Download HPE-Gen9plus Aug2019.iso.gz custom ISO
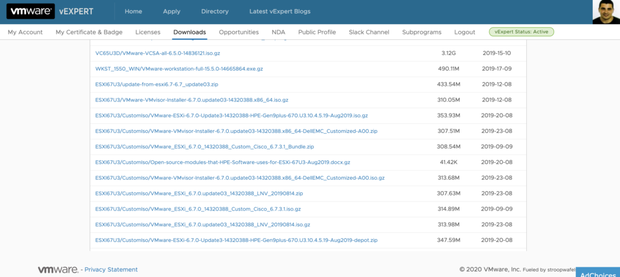Image resolution: width=620 pixels, height=277 pixels. (x=232, y=116)
